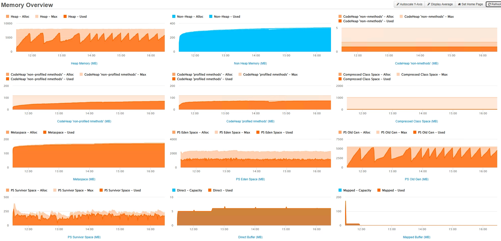Toggle PS Survivor Space – Max legend series
The width and height of the screenshot is (501, 241).
73,190
